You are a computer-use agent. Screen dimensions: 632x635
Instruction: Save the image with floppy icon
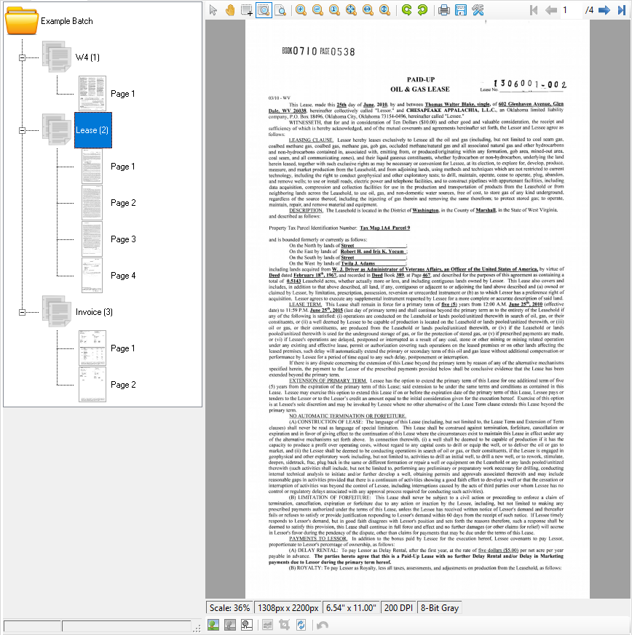pos(461,9)
